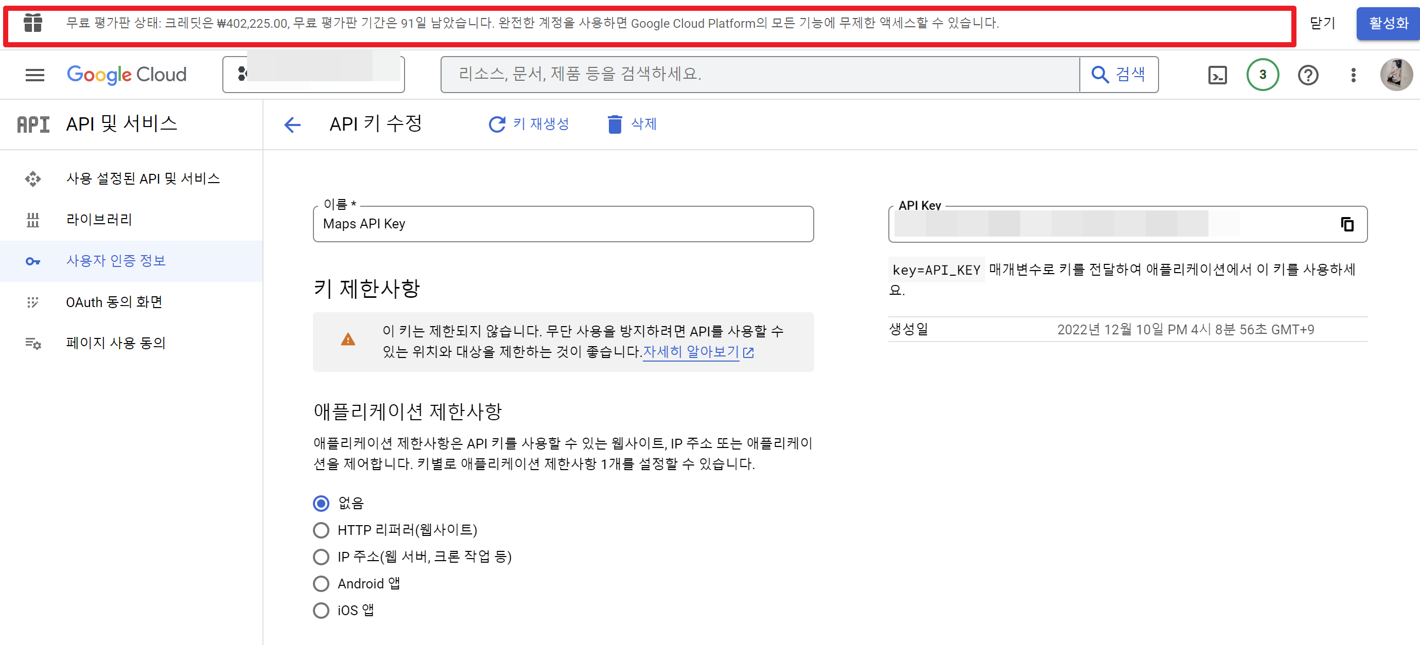Open notifications badge showing 3
The width and height of the screenshot is (1420, 645).
(1263, 75)
